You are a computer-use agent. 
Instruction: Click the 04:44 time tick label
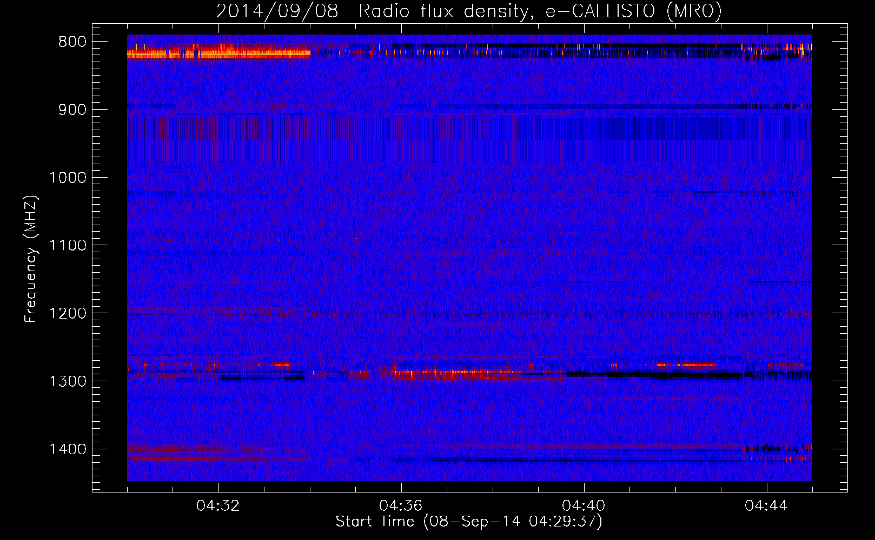pyautogui.click(x=767, y=506)
